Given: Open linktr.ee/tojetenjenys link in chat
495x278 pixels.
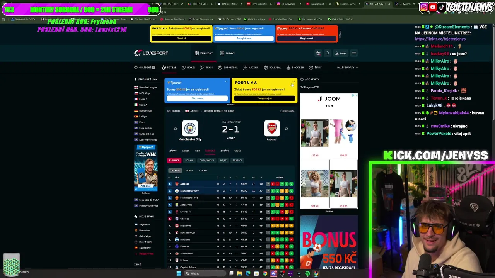Looking at the screenshot, I should pos(440,39).
